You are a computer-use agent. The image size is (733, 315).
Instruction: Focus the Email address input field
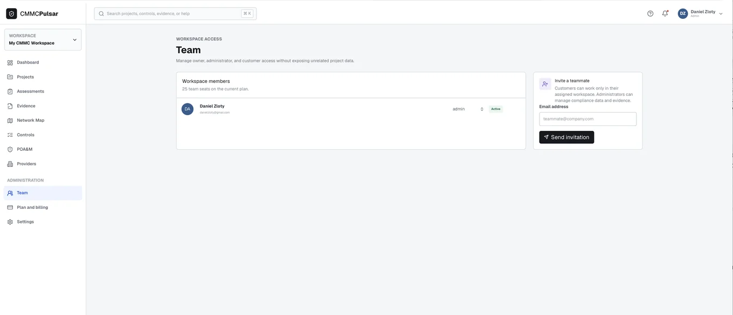coord(587,119)
